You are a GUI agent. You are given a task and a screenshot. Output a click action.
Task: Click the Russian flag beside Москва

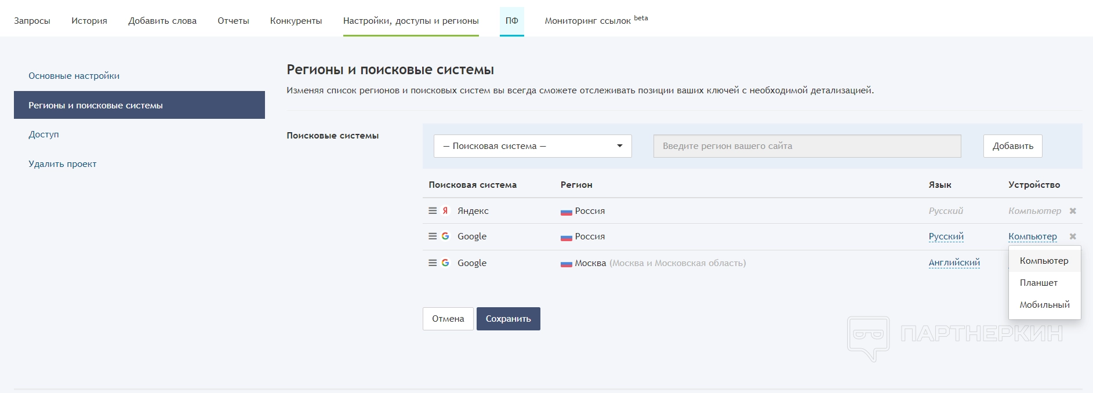point(566,264)
